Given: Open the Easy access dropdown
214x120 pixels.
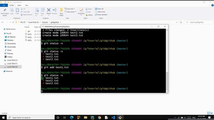Looking at the screenshot, I should point(71,12).
